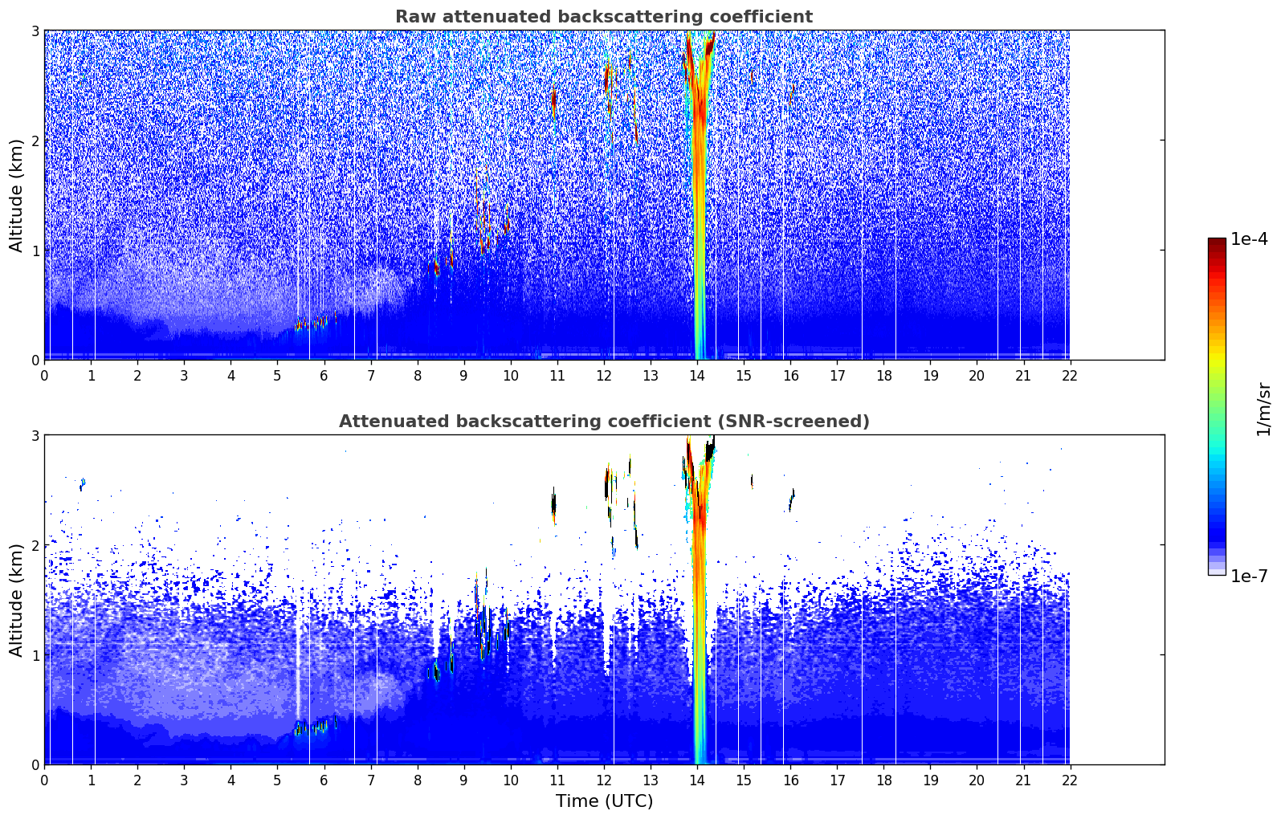Click the "Time (UTC)" x-axis label
The width and height of the screenshot is (1281, 819).
604,801
